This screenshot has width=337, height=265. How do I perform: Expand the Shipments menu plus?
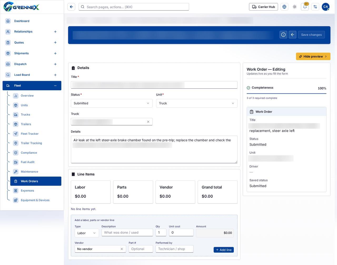(x=55, y=53)
